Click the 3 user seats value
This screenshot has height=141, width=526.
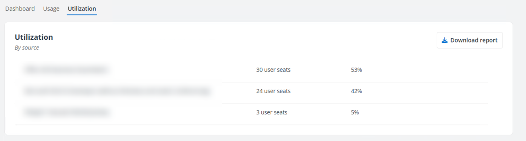tap(272, 112)
